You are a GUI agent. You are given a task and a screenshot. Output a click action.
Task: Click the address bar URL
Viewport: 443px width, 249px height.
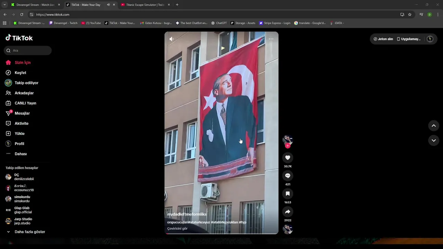(53, 15)
